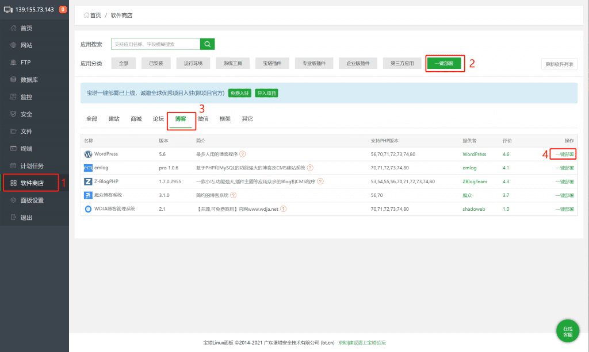Filter by 运行环境 category
The height and width of the screenshot is (352, 589).
click(x=193, y=64)
